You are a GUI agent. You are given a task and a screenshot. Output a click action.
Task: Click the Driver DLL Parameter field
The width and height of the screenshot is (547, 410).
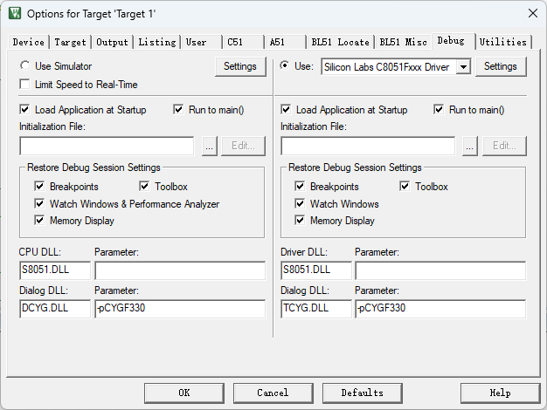pos(440,270)
